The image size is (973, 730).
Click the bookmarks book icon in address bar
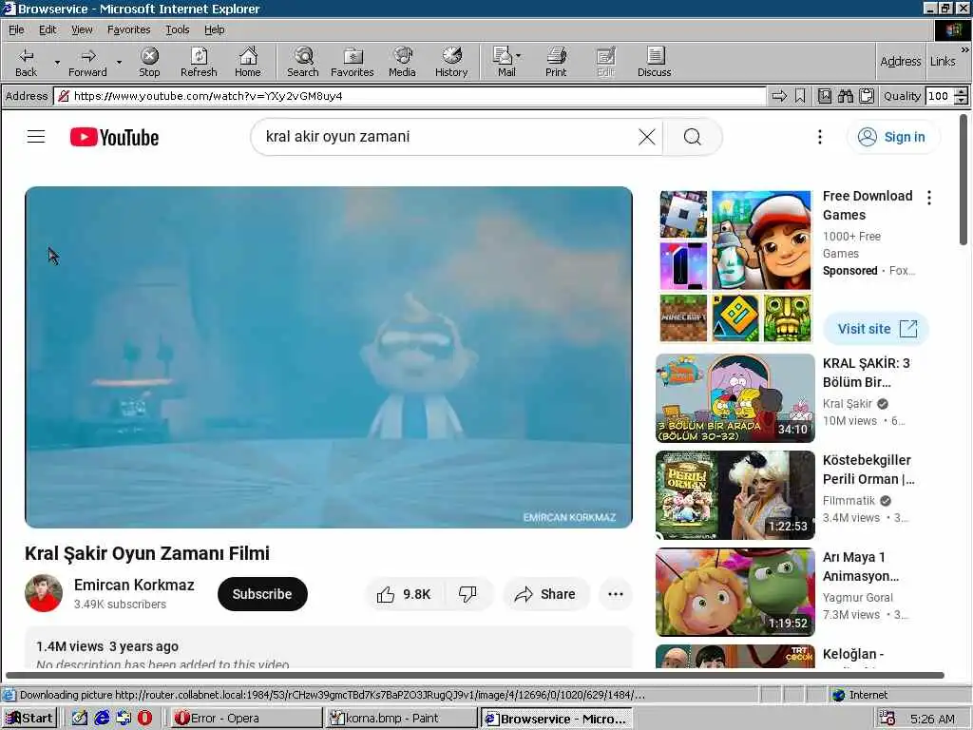(x=825, y=96)
